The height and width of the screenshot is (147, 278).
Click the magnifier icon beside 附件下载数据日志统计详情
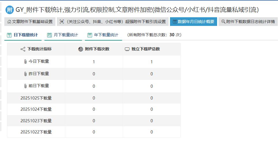pyautogui.click(x=223, y=22)
